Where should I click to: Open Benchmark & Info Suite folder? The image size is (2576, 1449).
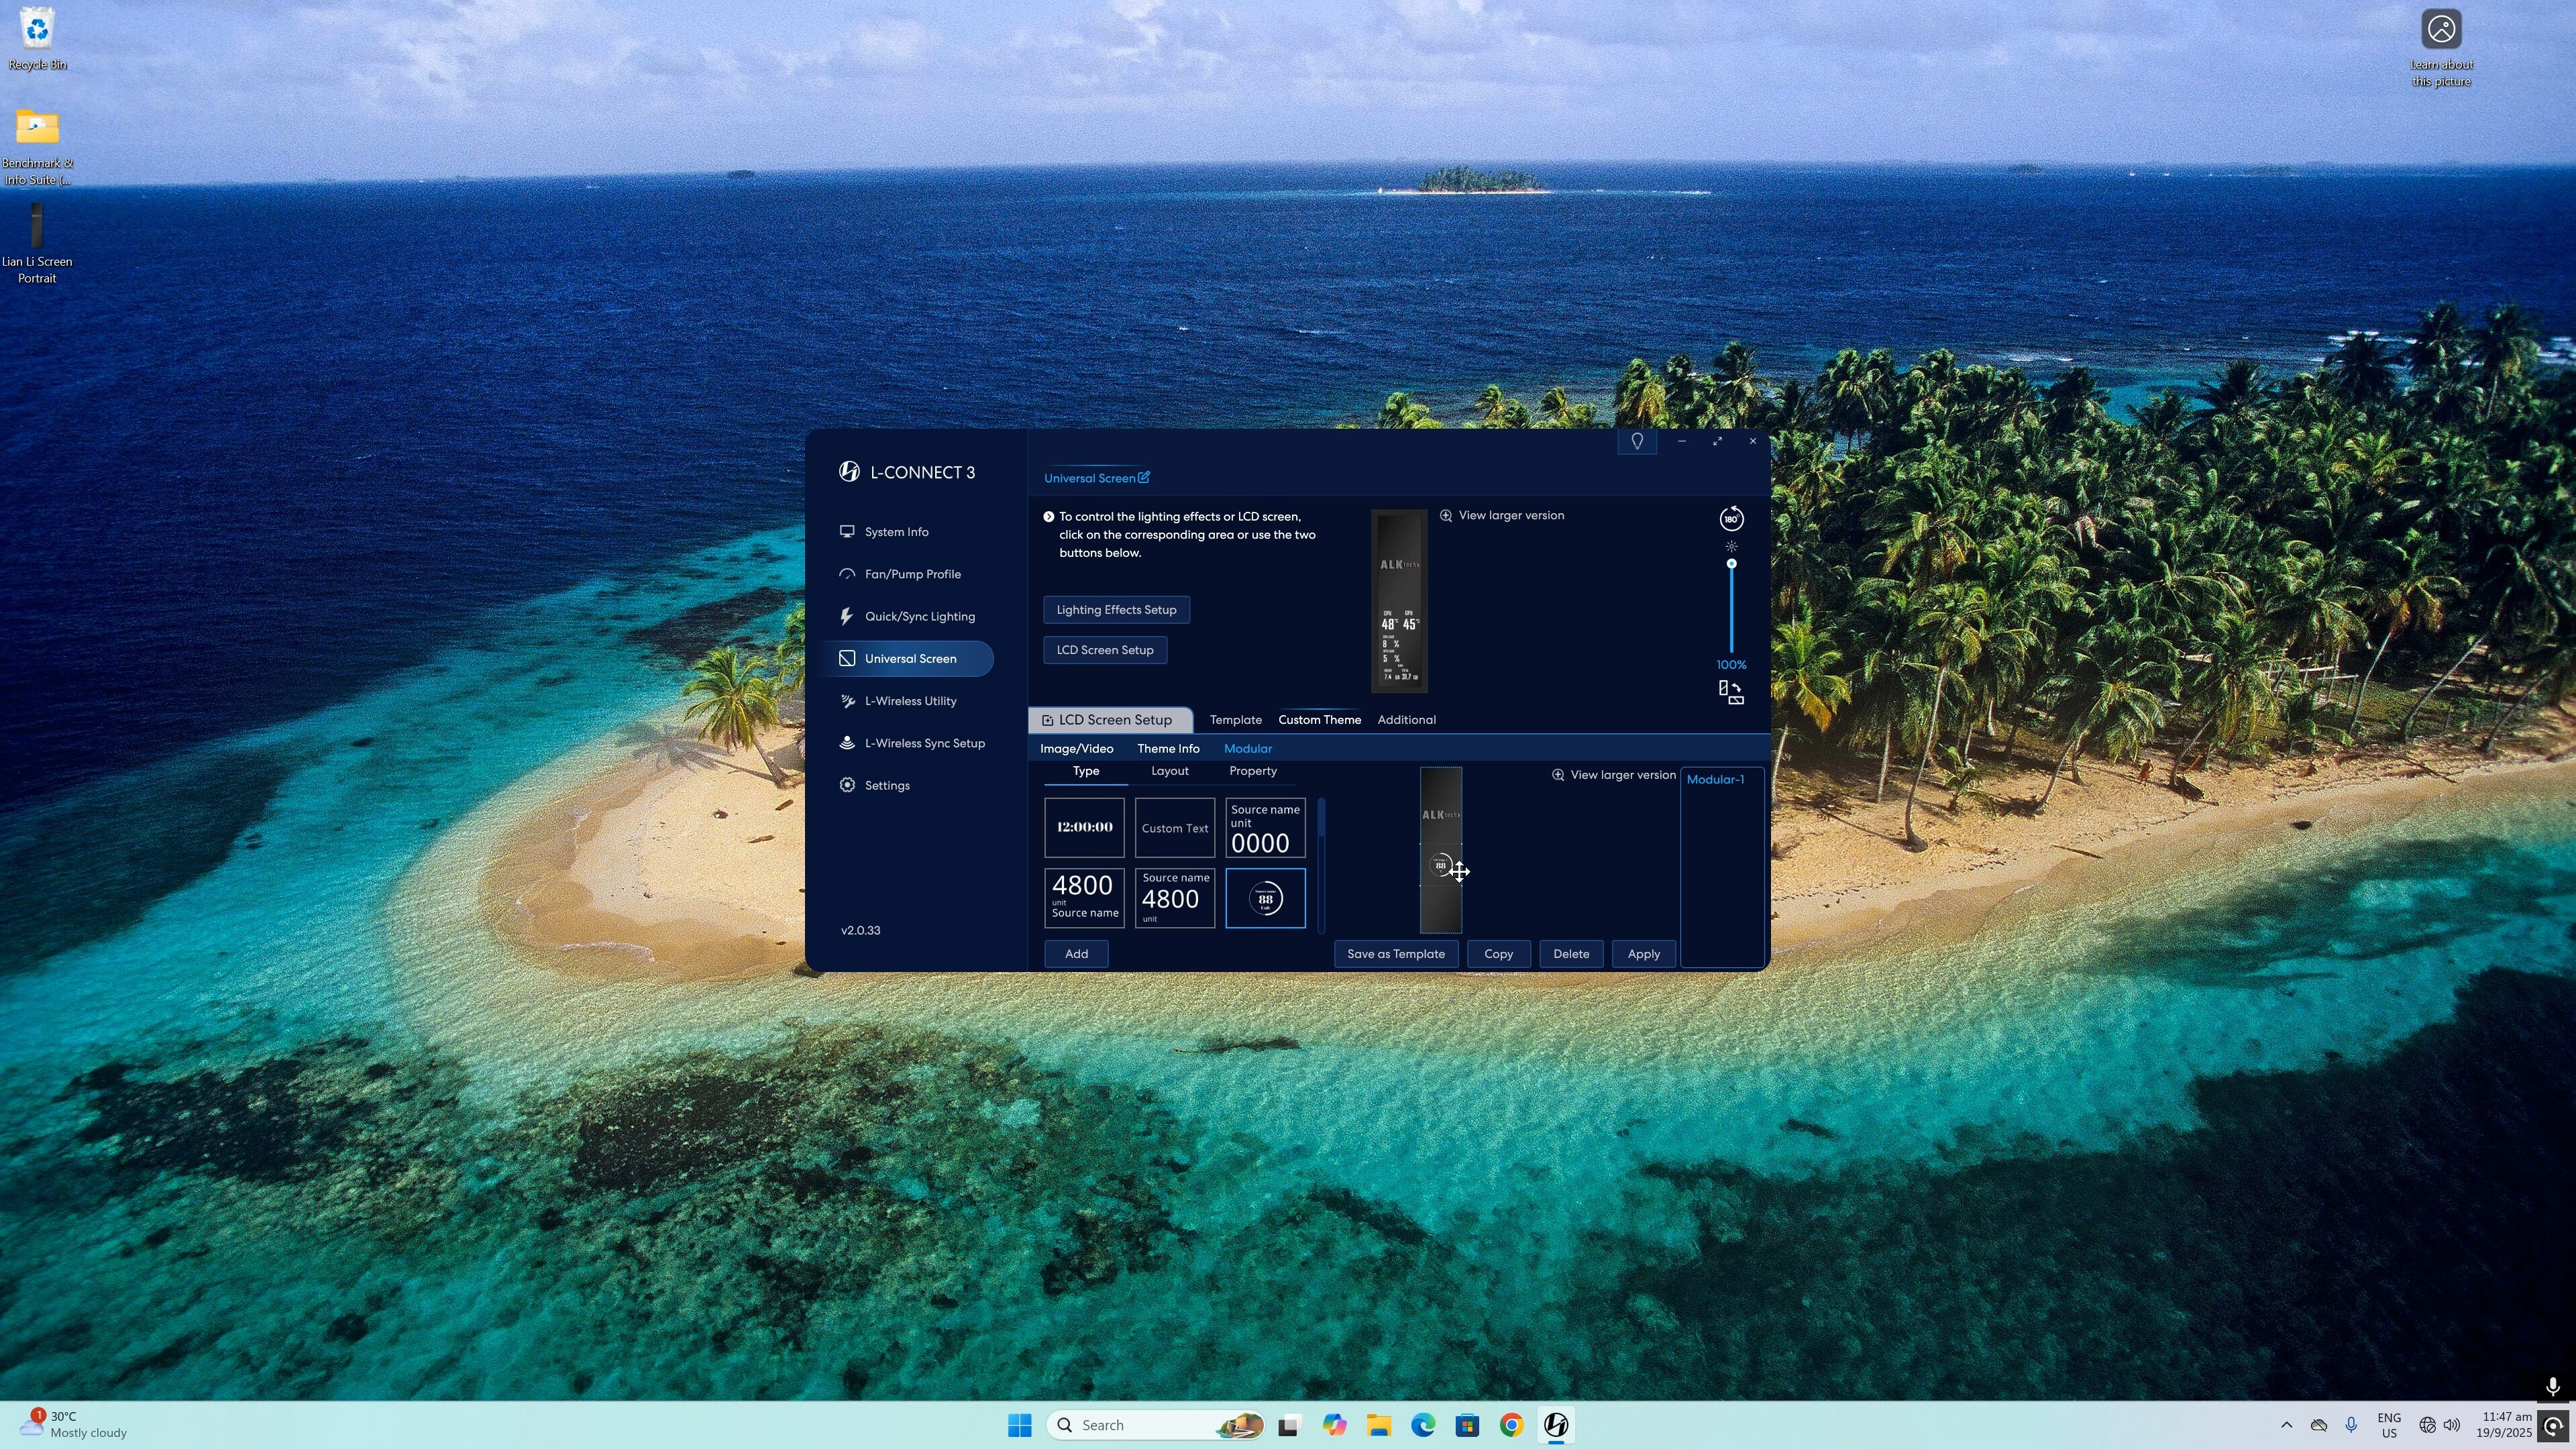tap(37, 147)
